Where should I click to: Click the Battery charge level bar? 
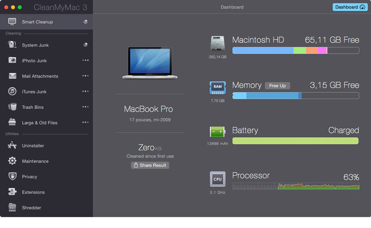point(296,141)
